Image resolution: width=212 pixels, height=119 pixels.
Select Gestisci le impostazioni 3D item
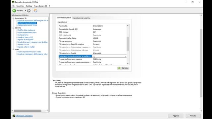tap(27, 23)
